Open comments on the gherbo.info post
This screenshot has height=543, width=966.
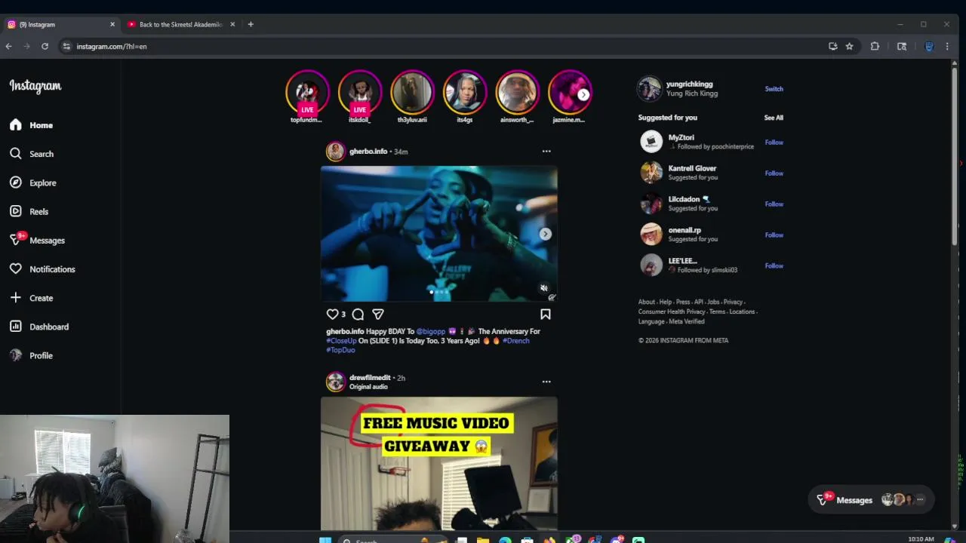coord(358,314)
